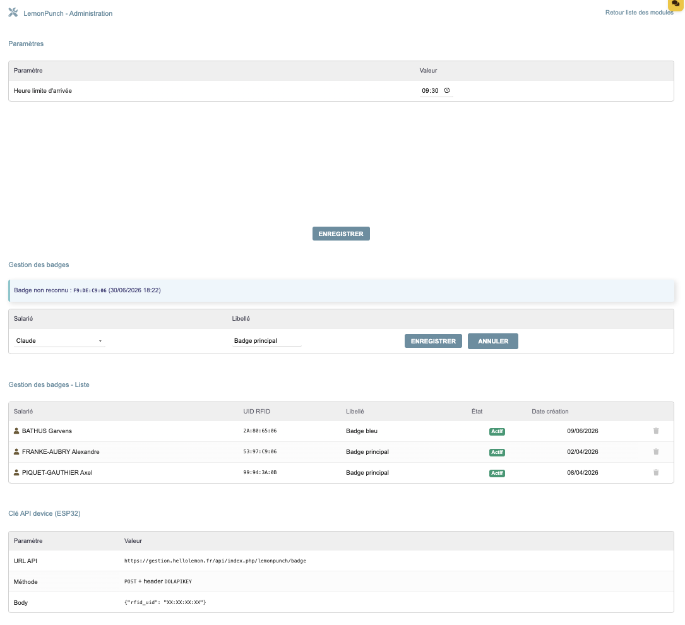Go back via Retour liste des modules
The image size is (685, 625).
click(639, 12)
